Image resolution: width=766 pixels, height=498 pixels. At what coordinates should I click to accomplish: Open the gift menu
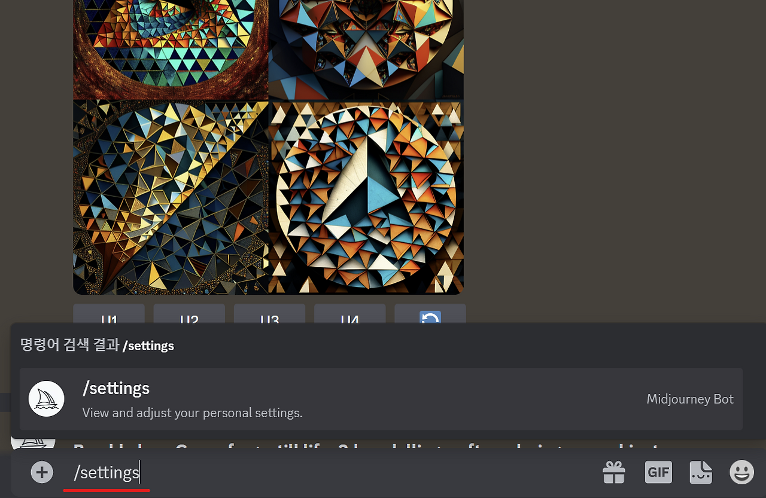point(613,472)
